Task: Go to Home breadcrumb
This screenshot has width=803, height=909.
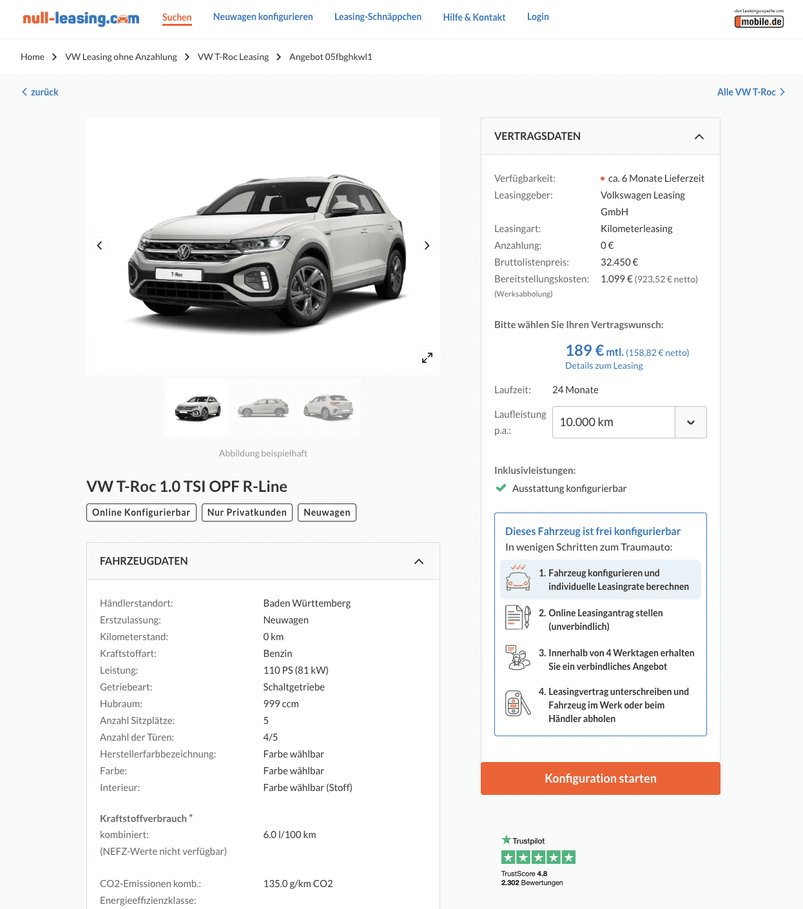Action: click(32, 57)
